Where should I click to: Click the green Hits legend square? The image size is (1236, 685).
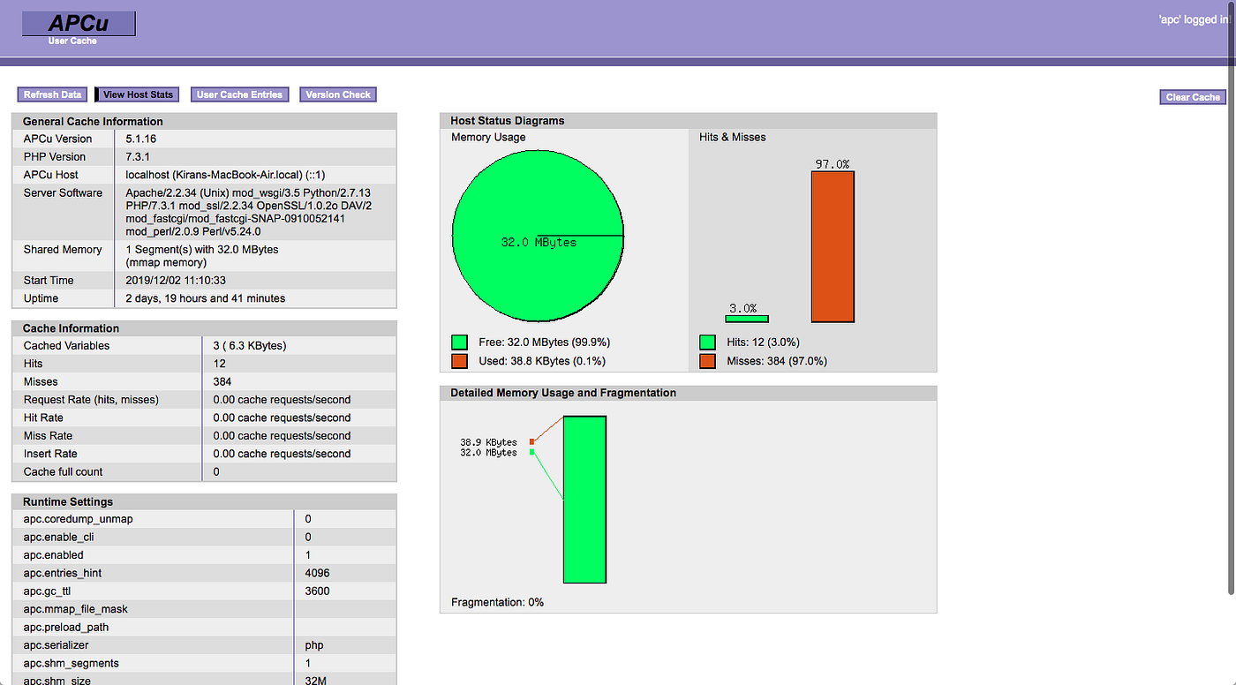[x=707, y=342]
